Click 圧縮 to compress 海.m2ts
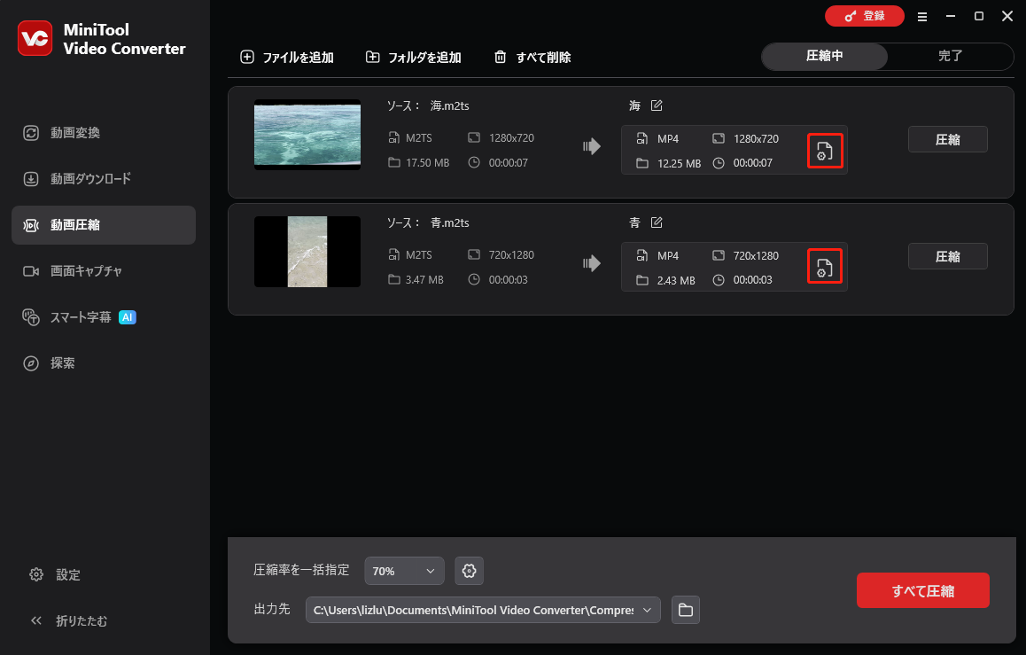Image resolution: width=1026 pixels, height=655 pixels. point(947,139)
